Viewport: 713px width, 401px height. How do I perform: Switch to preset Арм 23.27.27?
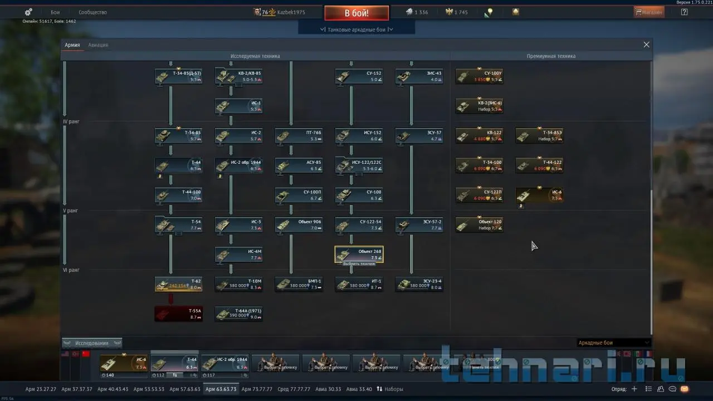[41, 389]
